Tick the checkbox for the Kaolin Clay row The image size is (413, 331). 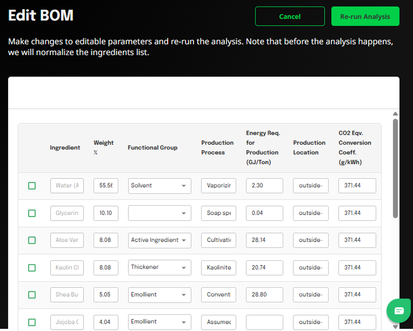pyautogui.click(x=32, y=268)
